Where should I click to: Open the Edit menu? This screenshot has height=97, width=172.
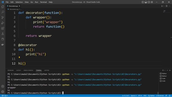point(12,2)
